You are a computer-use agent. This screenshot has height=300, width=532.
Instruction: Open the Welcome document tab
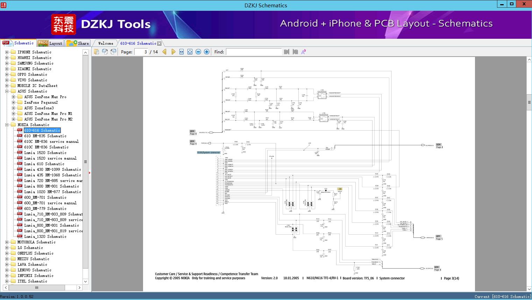tap(106, 43)
